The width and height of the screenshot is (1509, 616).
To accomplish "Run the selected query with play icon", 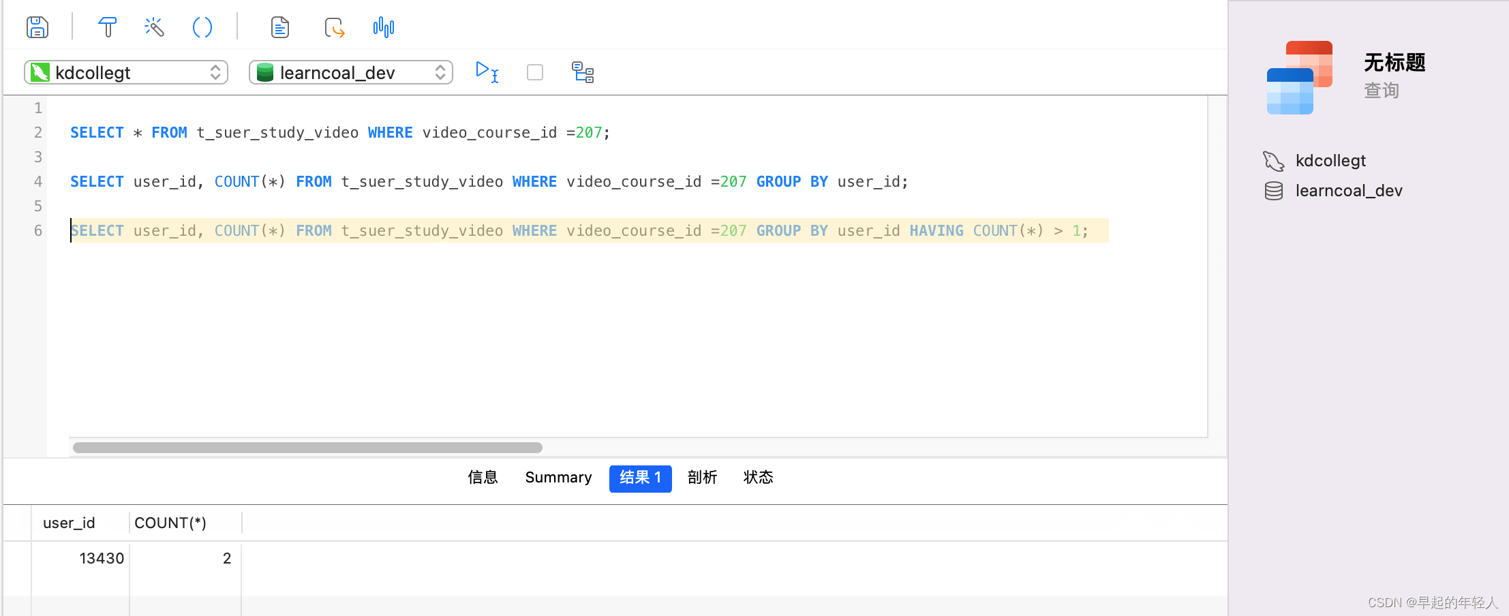I will coord(487,72).
